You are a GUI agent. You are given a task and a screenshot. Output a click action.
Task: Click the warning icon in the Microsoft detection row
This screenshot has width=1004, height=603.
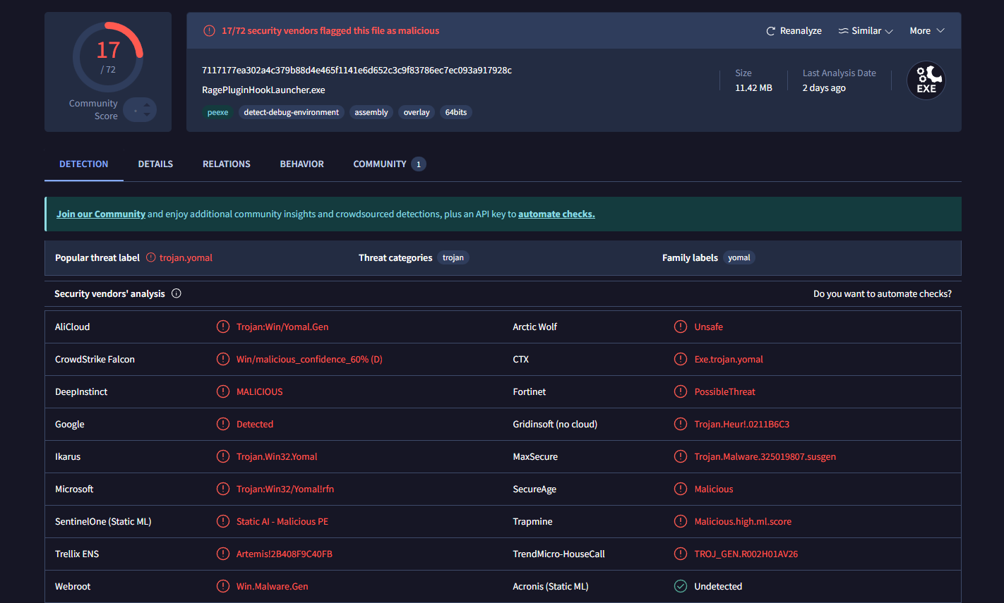[x=223, y=489]
